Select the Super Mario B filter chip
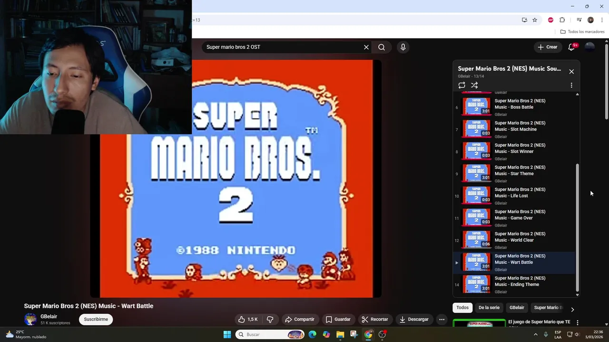This screenshot has width=609, height=342. 548,308
